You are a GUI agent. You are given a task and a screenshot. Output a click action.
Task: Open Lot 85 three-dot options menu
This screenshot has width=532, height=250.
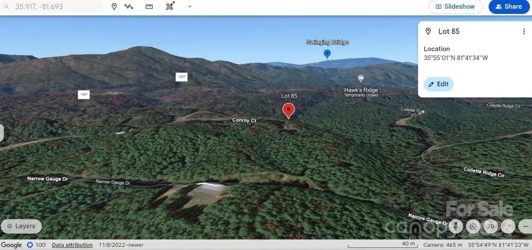[524, 31]
